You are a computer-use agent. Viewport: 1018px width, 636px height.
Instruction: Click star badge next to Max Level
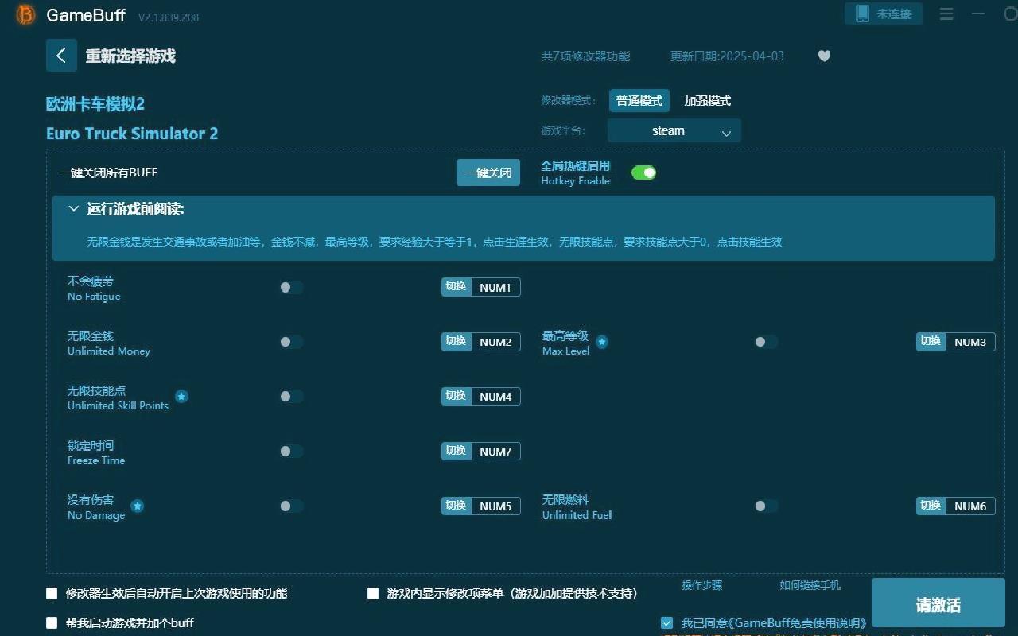602,342
